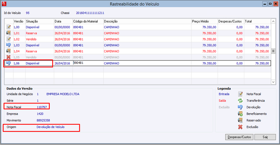Select version 1,02 cell

(16, 39)
